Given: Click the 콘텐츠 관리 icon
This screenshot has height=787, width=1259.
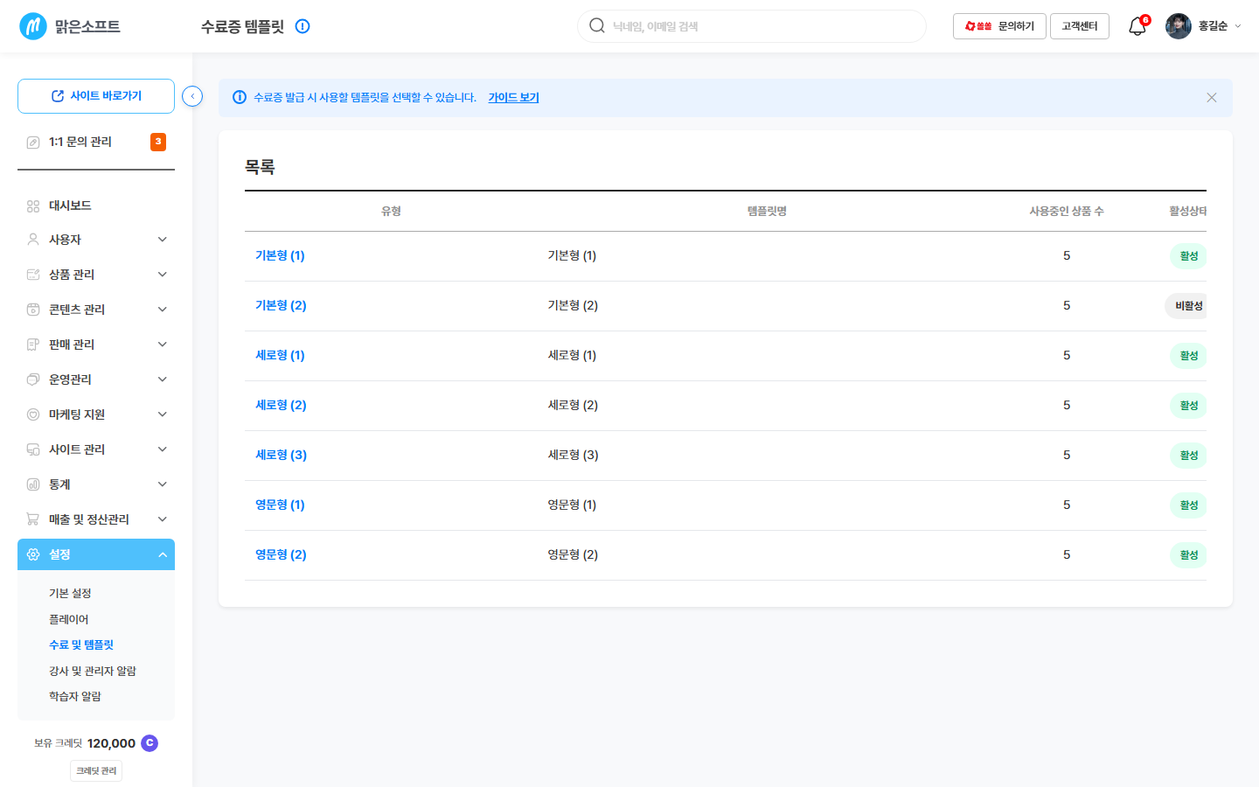Looking at the screenshot, I should [x=33, y=310].
